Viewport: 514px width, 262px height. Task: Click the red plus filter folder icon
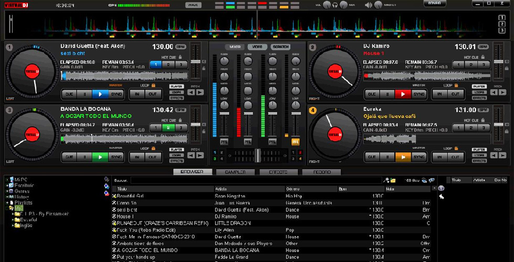(106, 193)
